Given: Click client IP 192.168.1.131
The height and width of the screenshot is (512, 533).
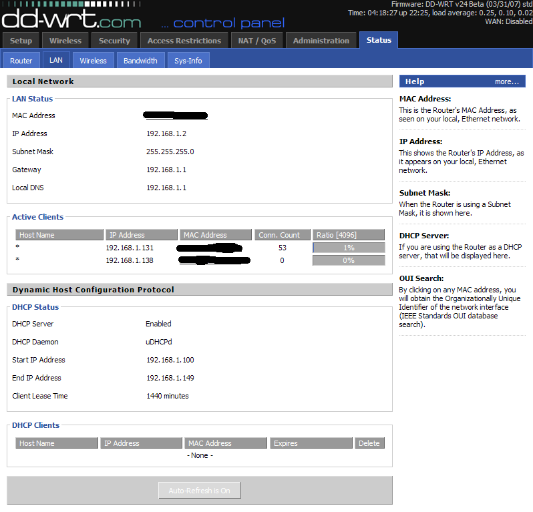Looking at the screenshot, I should tap(130, 248).
